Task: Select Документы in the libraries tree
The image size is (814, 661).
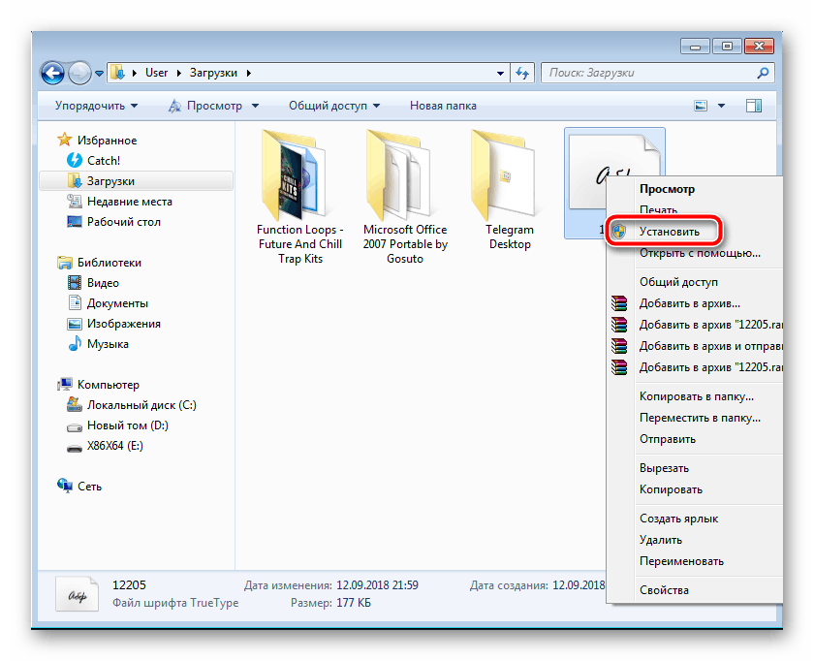Action: (x=117, y=303)
